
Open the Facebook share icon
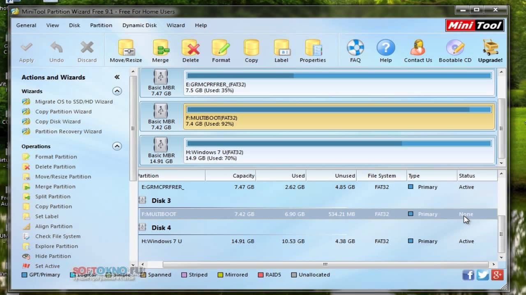pyautogui.click(x=468, y=275)
